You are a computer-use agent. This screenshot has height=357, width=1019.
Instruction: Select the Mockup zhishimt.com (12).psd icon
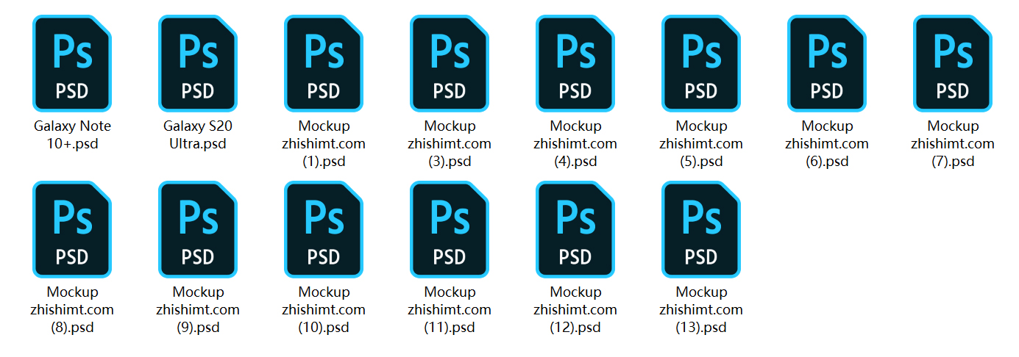[575, 229]
